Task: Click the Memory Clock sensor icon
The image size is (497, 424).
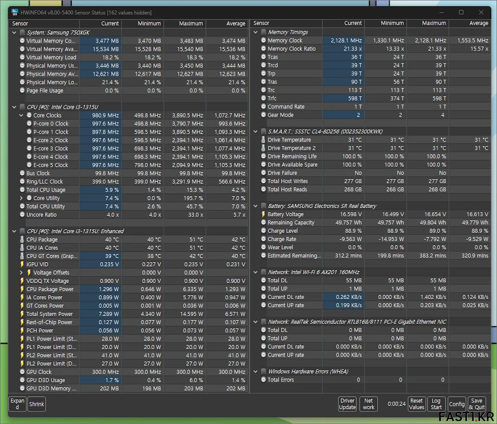Action: point(264,40)
